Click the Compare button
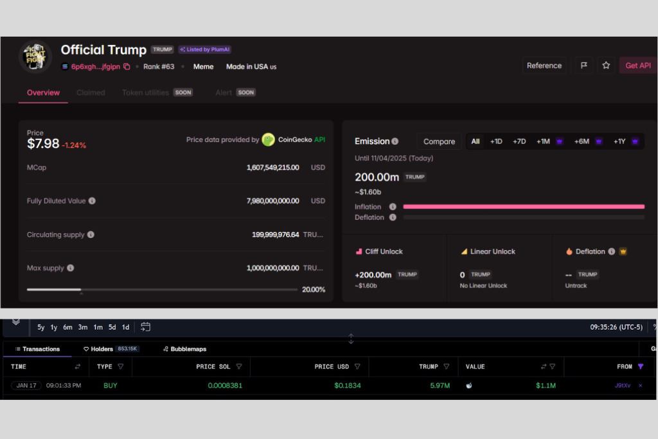 tap(439, 141)
